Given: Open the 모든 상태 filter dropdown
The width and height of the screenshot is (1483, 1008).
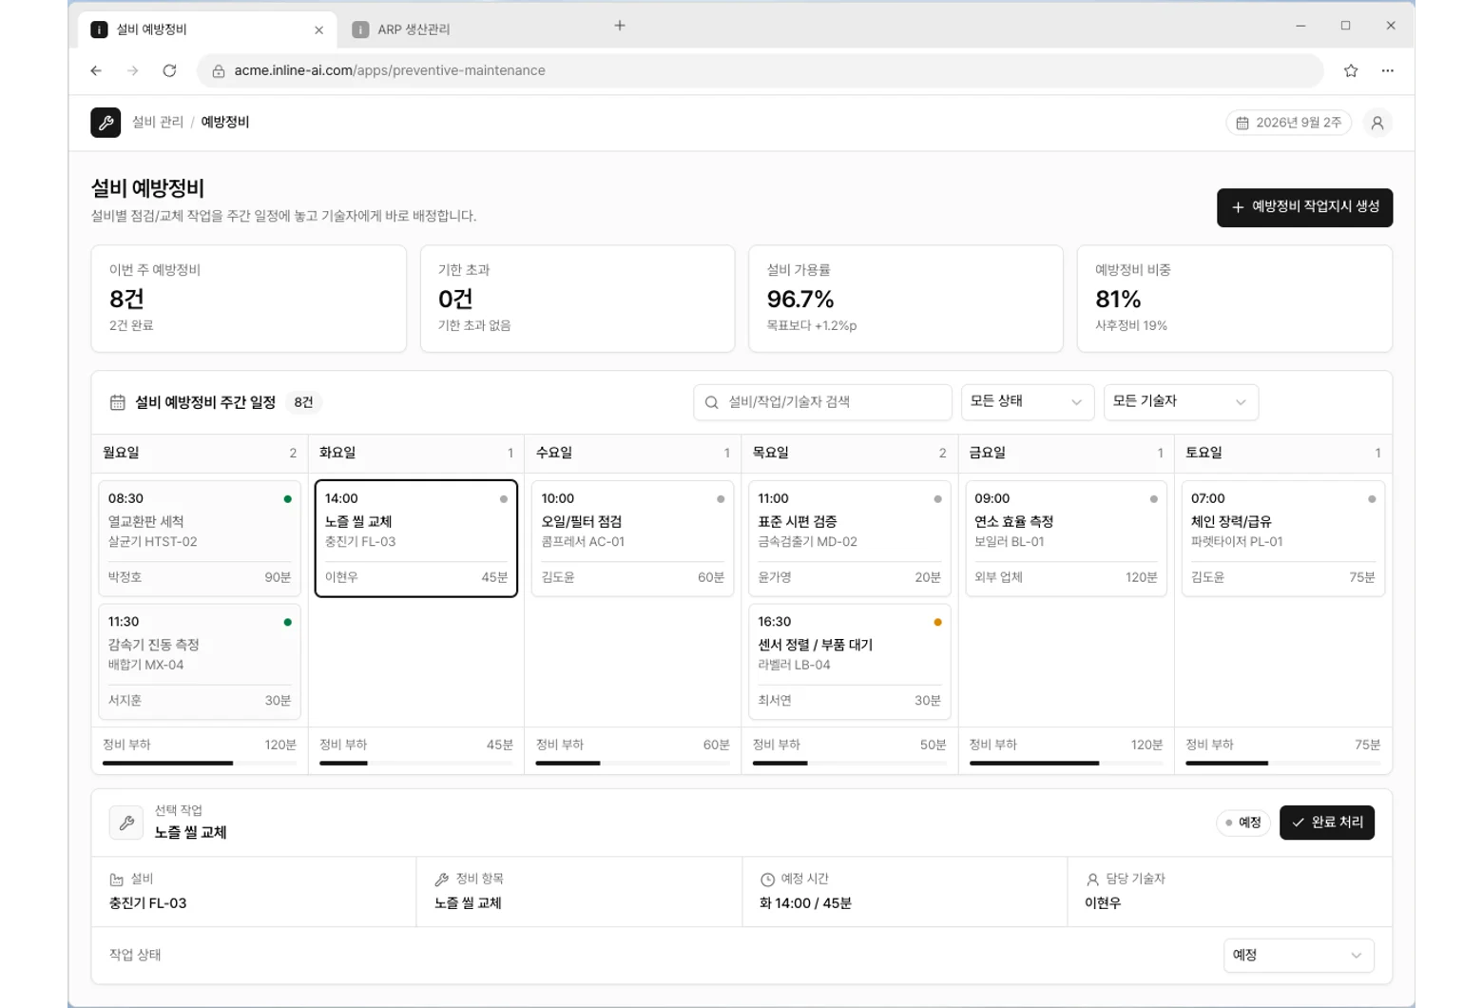Looking at the screenshot, I should pos(1027,402).
